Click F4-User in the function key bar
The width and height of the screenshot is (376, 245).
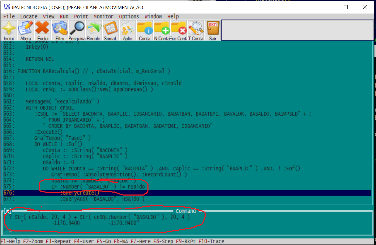coord(84,241)
